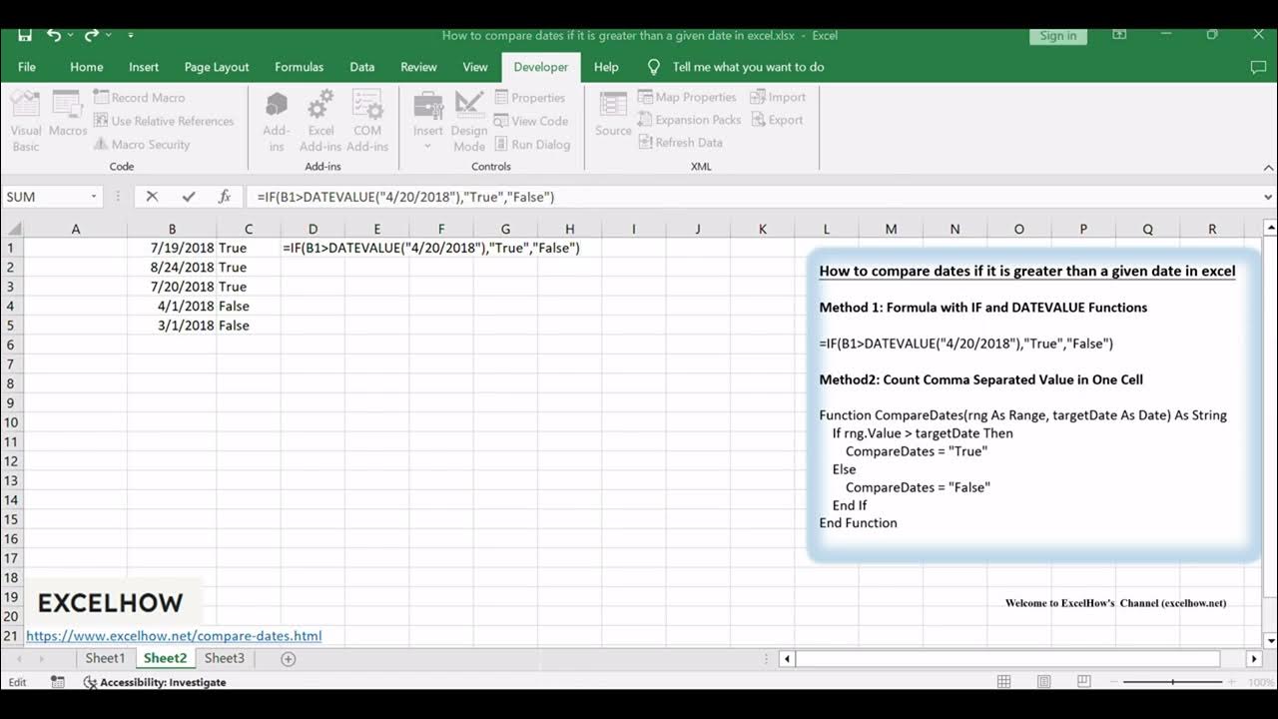Switch to Page Break Preview icon

(x=1082, y=682)
